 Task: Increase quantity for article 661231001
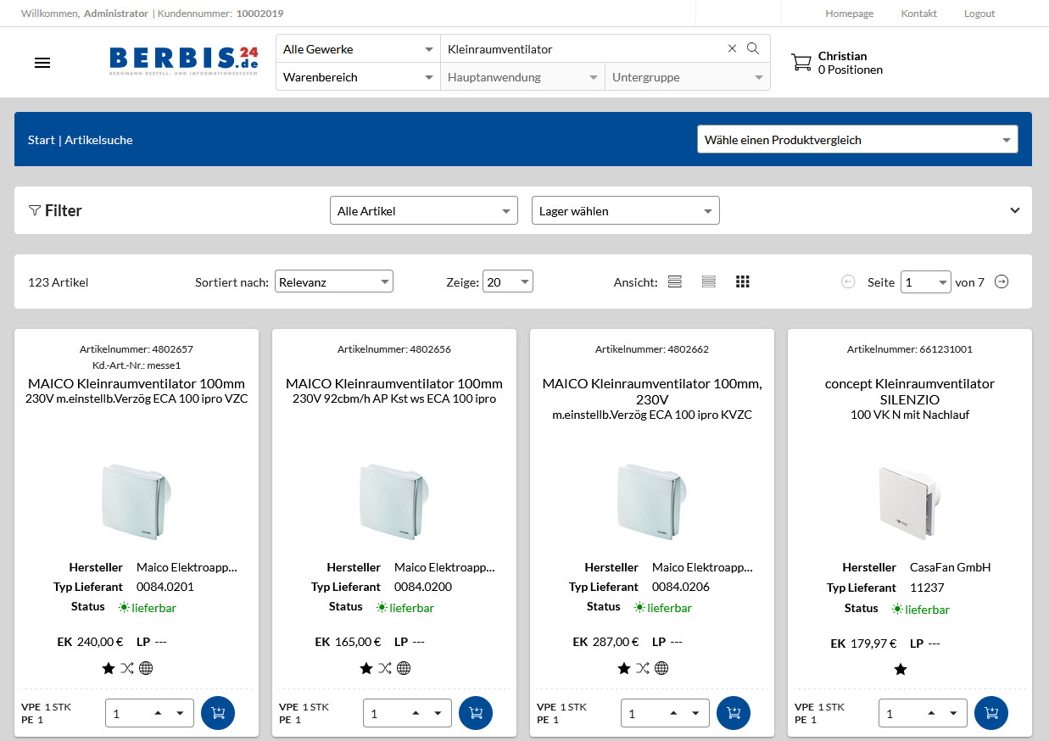point(931,713)
